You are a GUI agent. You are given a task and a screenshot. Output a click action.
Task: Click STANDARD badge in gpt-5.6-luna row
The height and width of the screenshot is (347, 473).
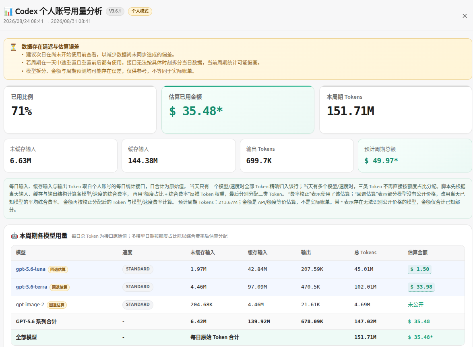coord(138,269)
